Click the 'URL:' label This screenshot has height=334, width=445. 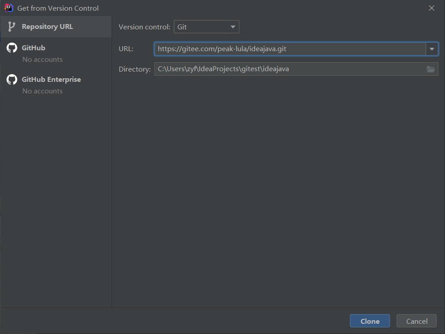coord(126,49)
